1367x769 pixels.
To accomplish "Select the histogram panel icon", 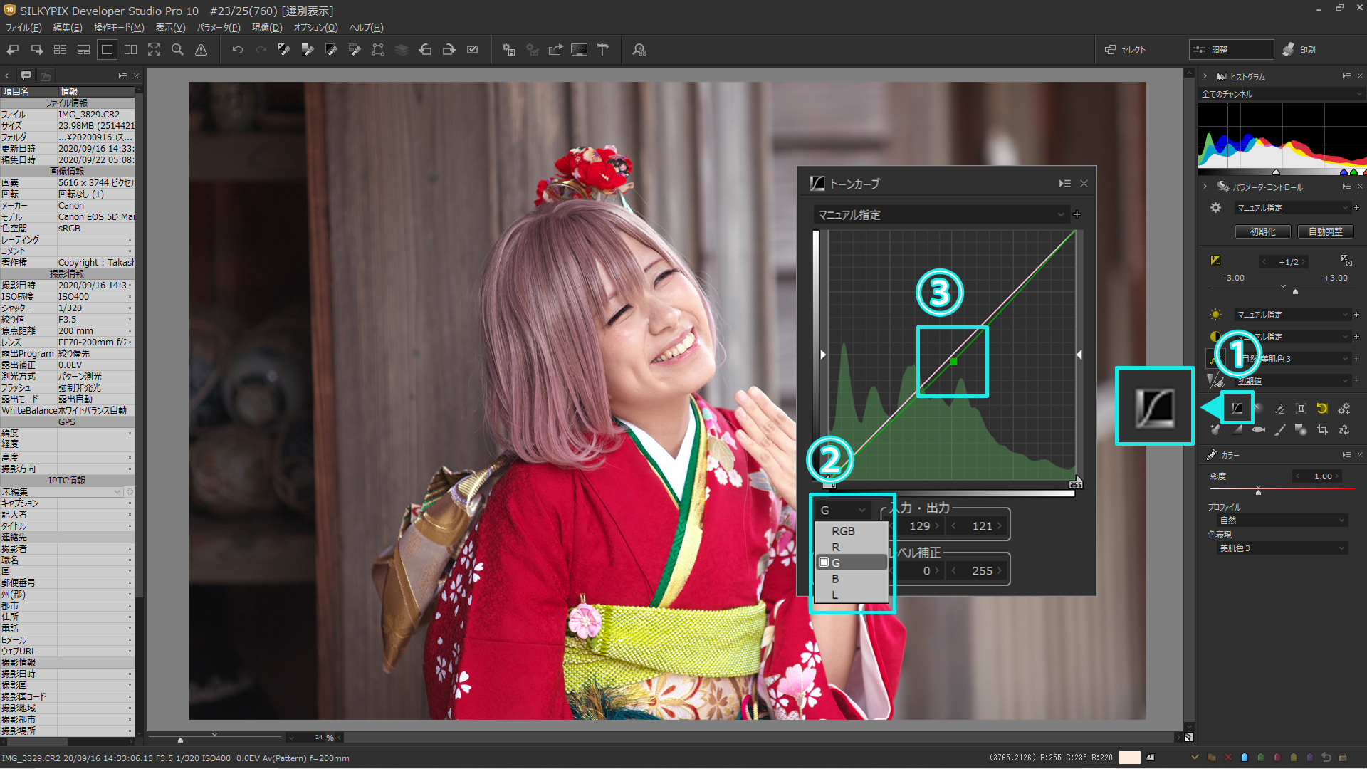I will click(x=1222, y=76).
